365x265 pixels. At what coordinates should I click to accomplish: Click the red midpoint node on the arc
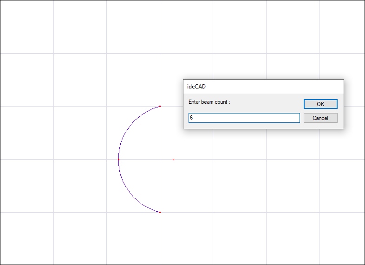[118, 159]
